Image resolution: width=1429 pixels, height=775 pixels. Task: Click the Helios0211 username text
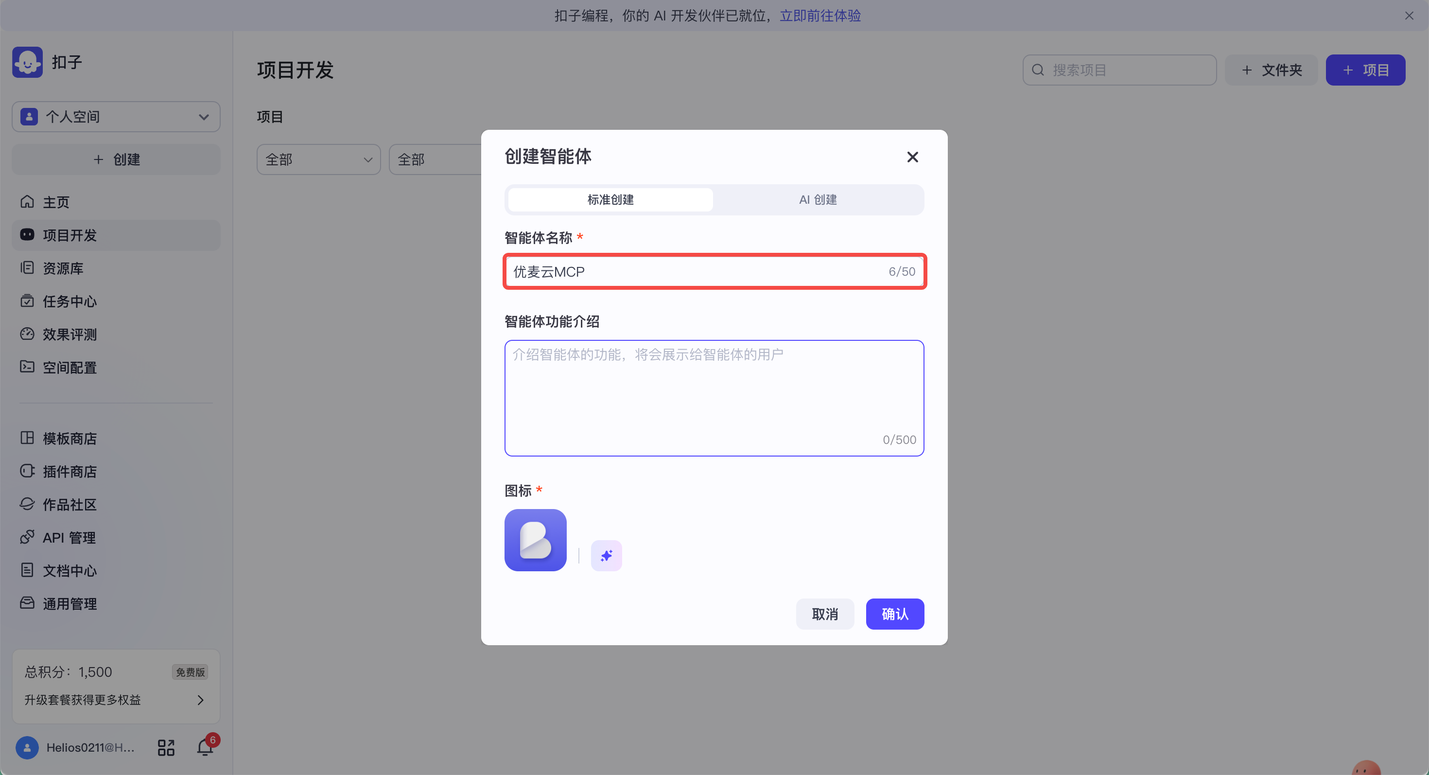click(90, 747)
